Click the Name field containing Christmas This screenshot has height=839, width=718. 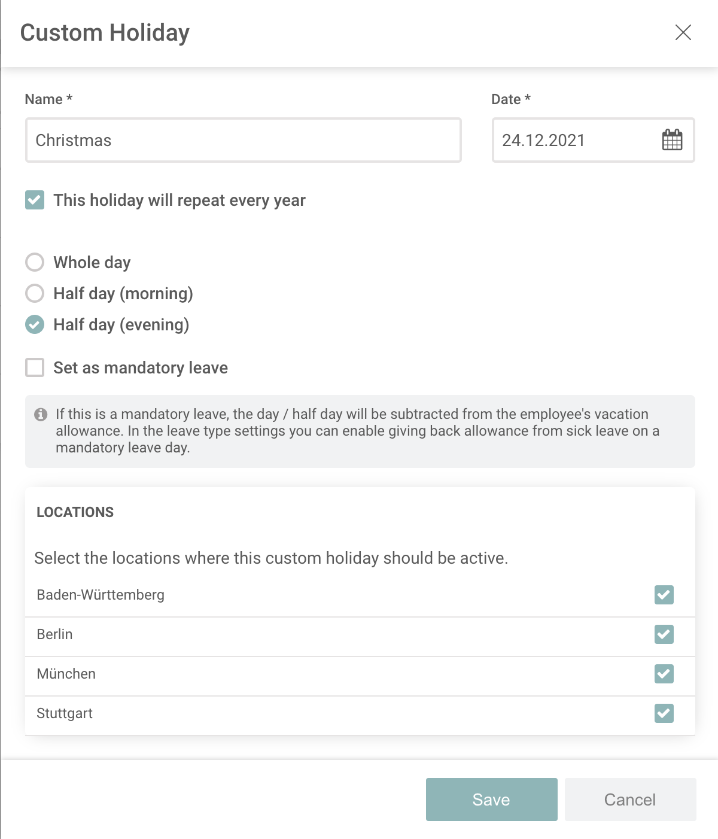(x=243, y=140)
